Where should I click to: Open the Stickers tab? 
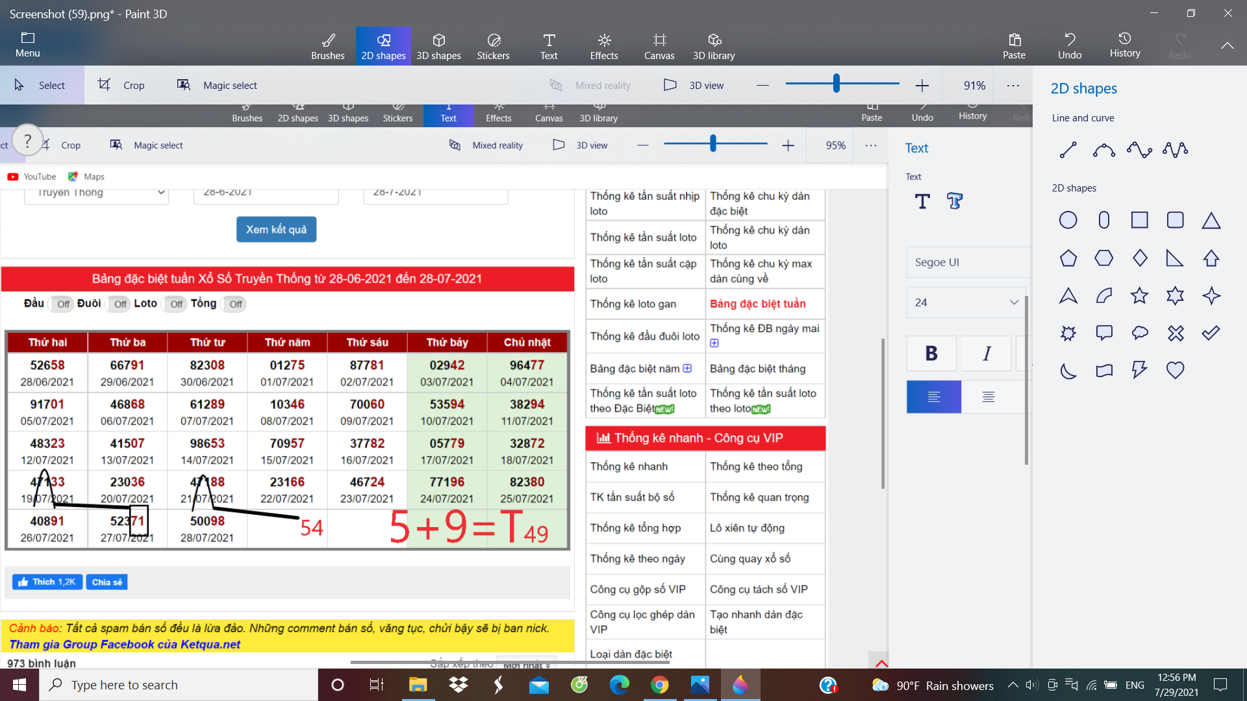[x=493, y=46]
